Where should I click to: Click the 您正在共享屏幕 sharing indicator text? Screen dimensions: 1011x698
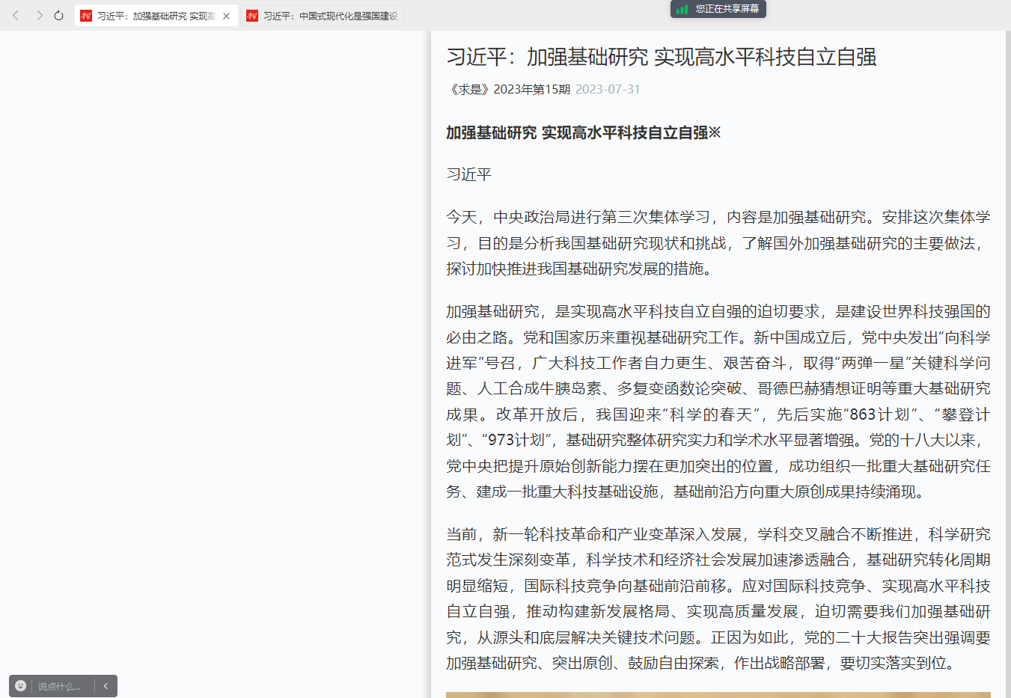coord(727,9)
